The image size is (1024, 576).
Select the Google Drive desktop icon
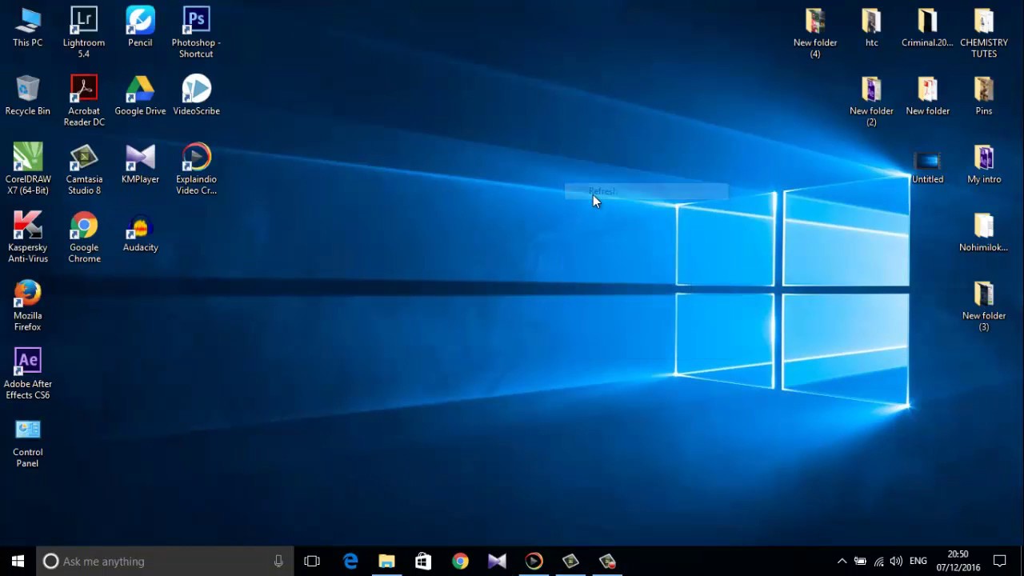[140, 96]
